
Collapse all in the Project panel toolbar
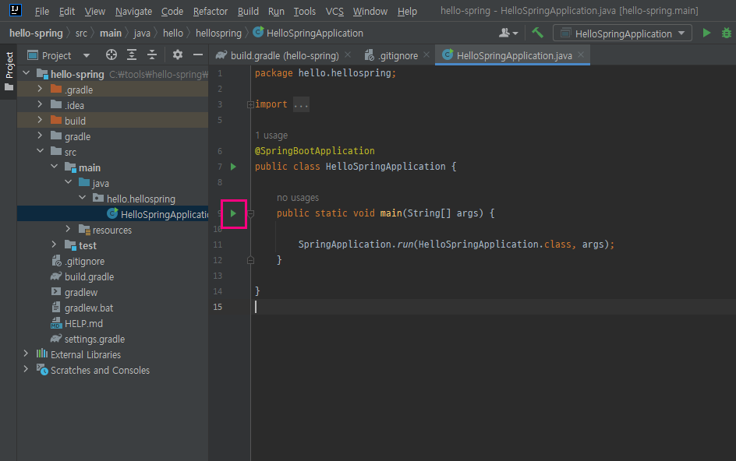pos(152,55)
